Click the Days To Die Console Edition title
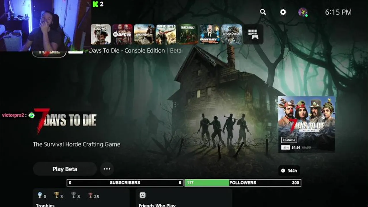Image resolution: width=368 pixels, height=207 pixels. [127, 51]
